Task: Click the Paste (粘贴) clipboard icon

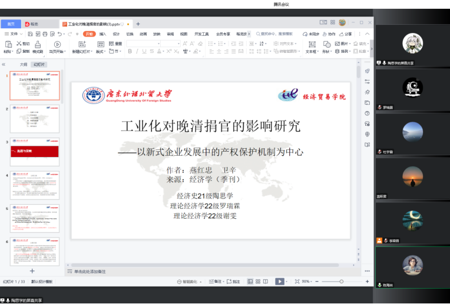Action: (x=8, y=45)
